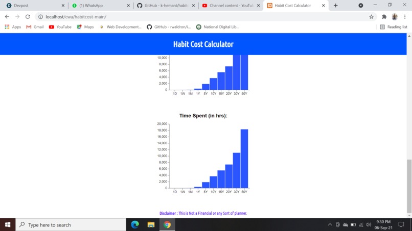Open Microsoft Edge from taskbar

[x=135, y=225]
